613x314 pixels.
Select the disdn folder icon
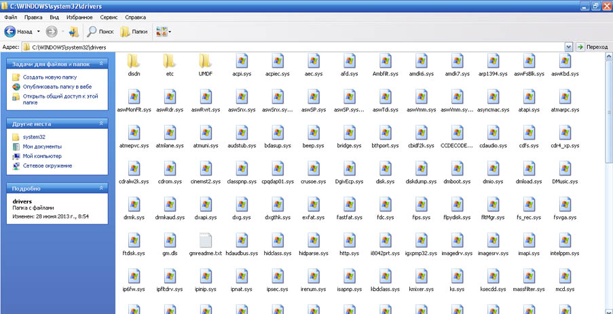click(134, 60)
